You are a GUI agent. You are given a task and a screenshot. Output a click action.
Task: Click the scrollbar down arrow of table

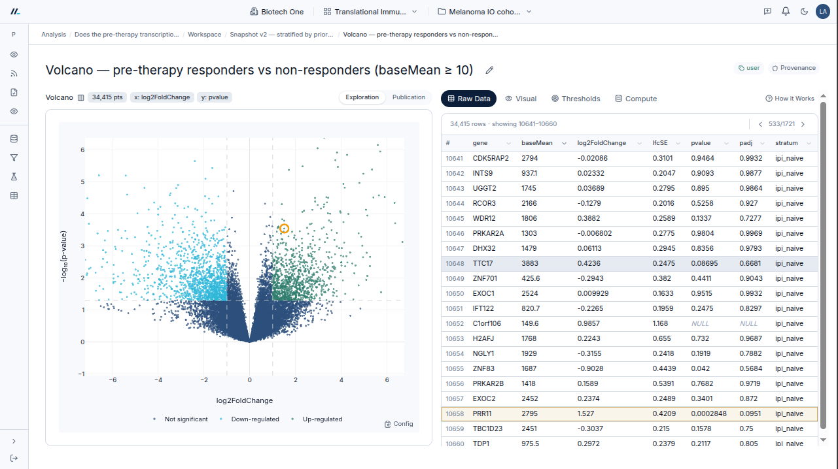pos(823,440)
